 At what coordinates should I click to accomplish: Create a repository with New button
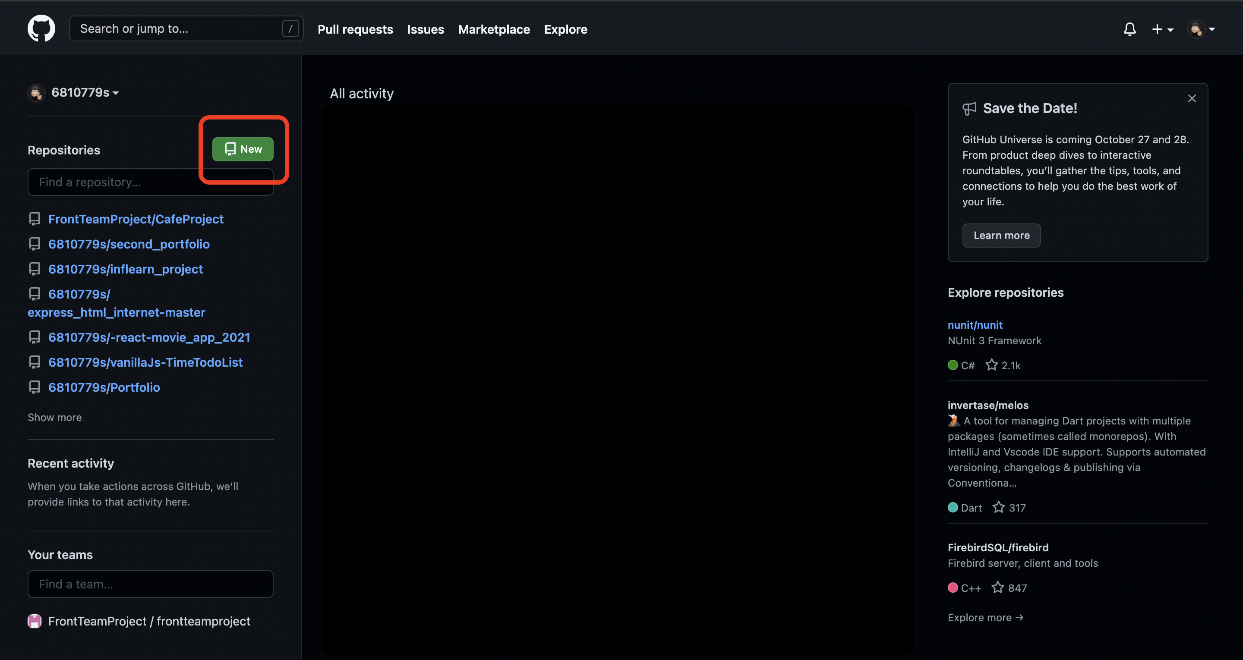243,149
